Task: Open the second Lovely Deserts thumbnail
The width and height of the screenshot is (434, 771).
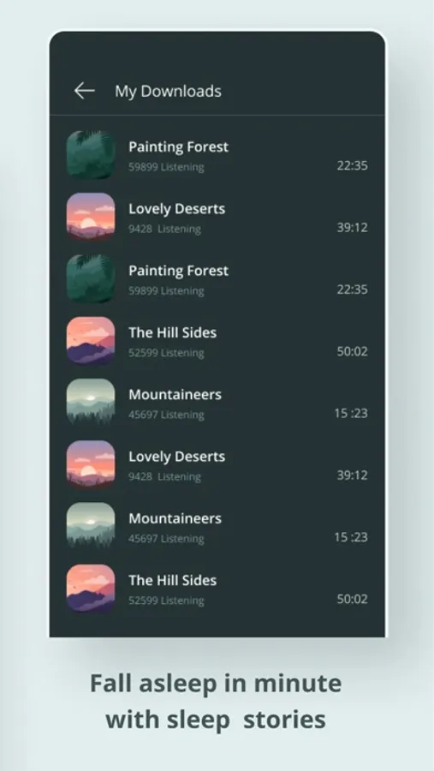Action: [x=91, y=464]
